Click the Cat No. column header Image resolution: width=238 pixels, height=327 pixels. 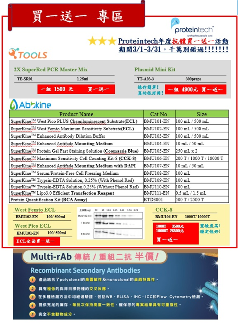click(x=159, y=114)
